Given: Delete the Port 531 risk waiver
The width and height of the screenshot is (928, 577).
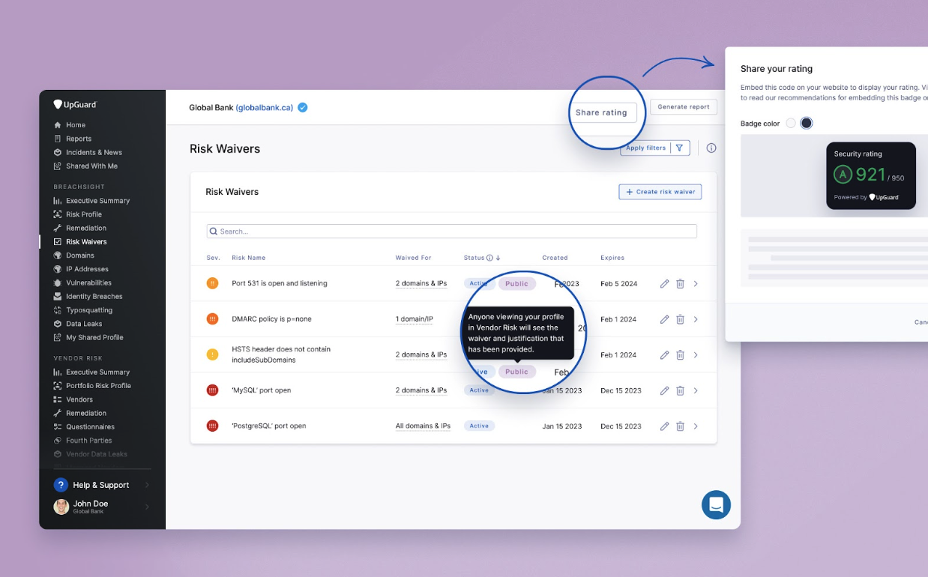Looking at the screenshot, I should coord(680,284).
